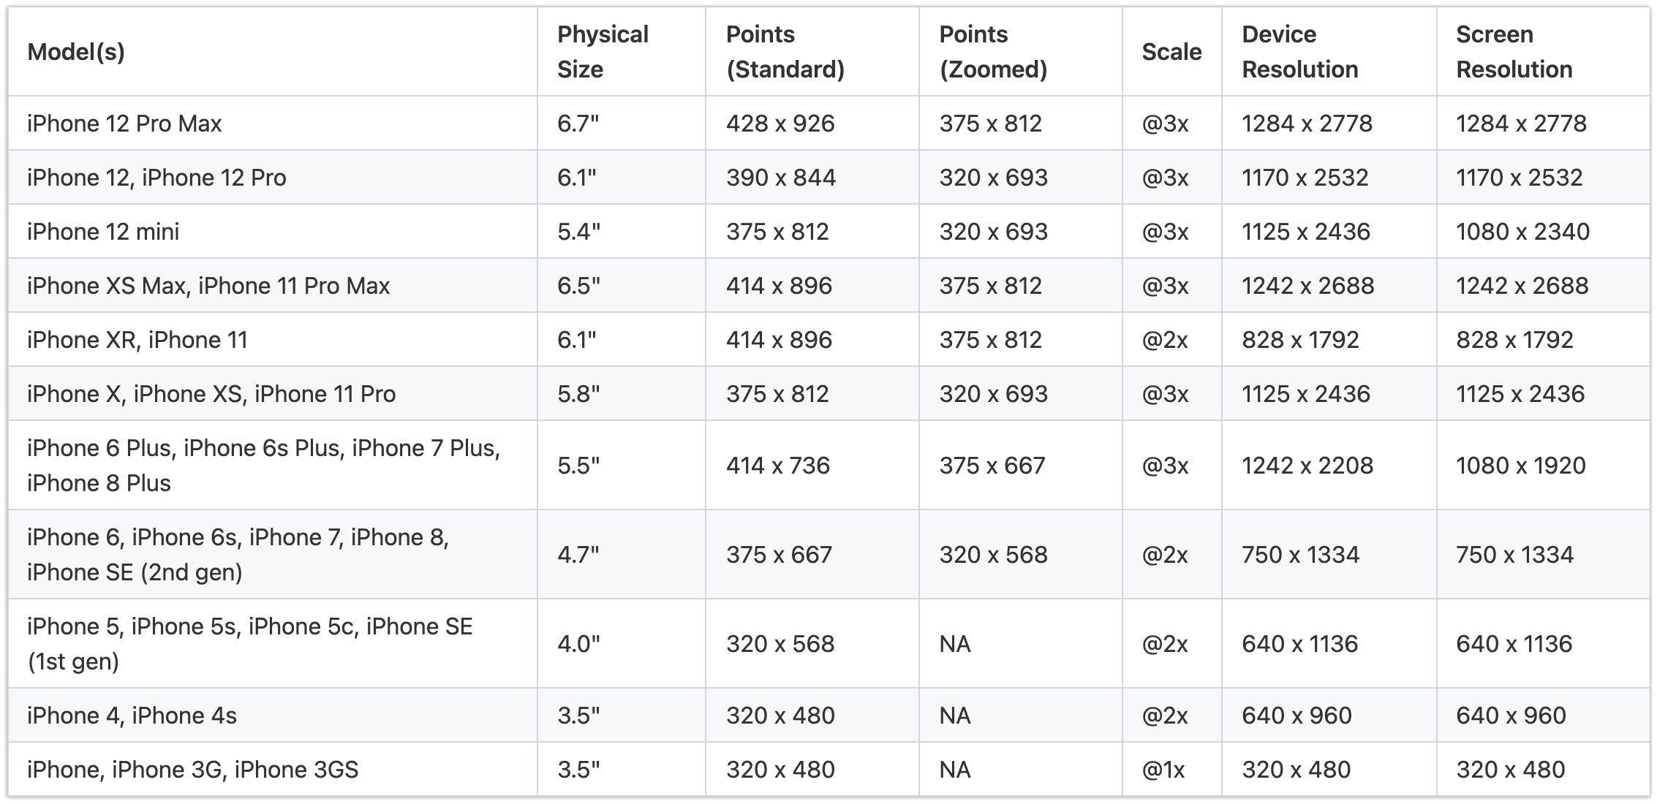Select the Points (Standard) header cell
The width and height of the screenshot is (1657, 804).
785,52
